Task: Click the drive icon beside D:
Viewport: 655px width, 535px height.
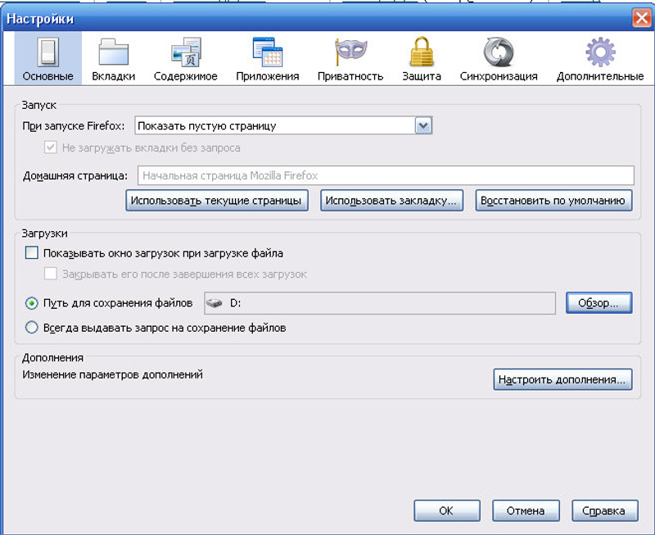Action: 214,303
